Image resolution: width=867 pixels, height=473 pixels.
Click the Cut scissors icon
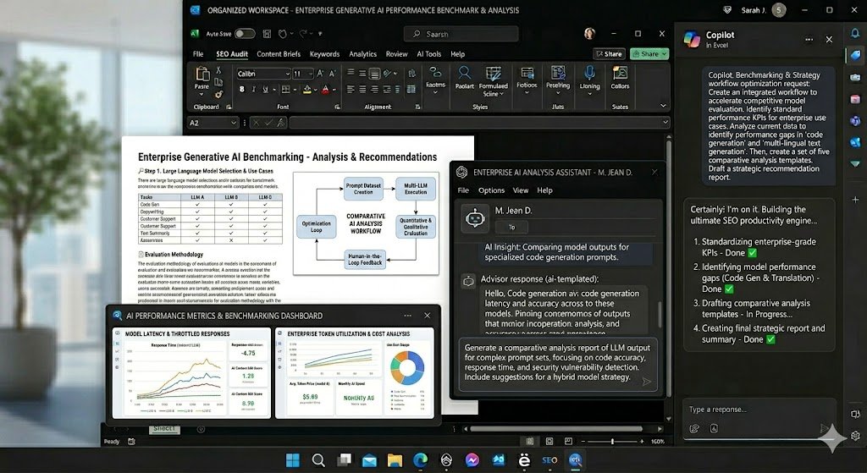218,70
